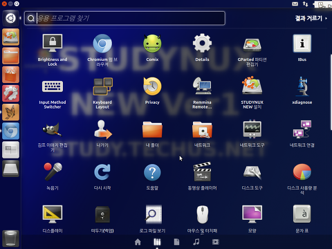Click the application search field
Image resolution: width=332 pixels, height=249 pixels.
coord(124,18)
